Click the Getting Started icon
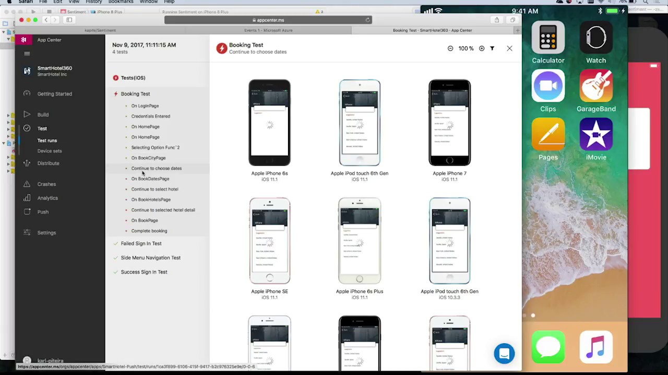The image size is (668, 375). tap(27, 94)
